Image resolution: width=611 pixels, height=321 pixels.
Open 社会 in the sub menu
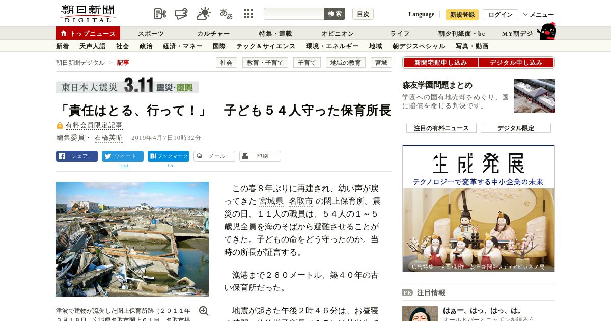[123, 46]
